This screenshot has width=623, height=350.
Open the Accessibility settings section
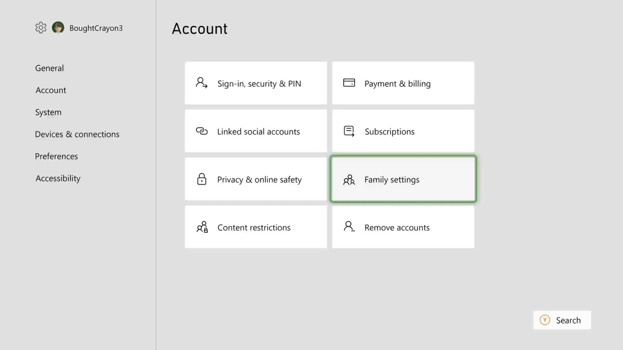[58, 178]
